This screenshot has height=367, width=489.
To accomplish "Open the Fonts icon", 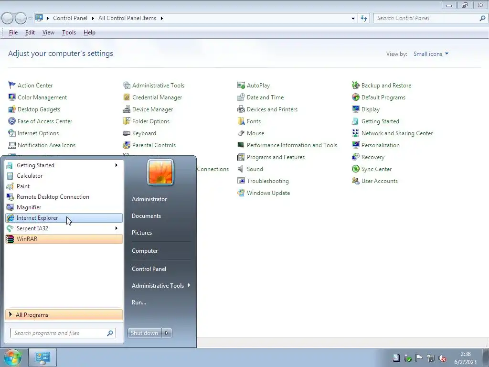I will [x=241, y=121].
